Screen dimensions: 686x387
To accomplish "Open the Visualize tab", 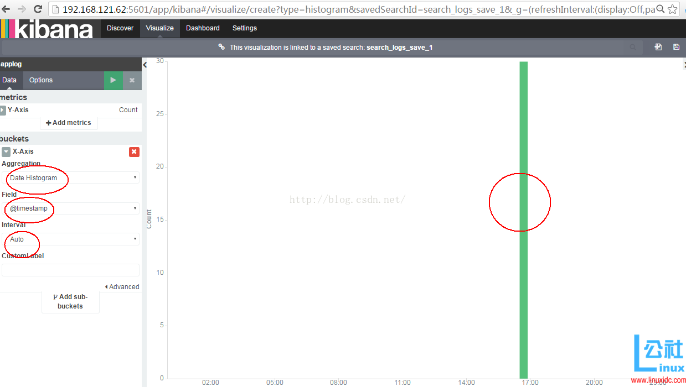I will tap(160, 28).
